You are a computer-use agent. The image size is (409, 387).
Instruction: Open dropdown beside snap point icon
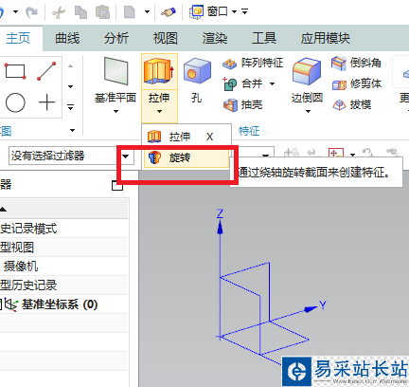pyautogui.click(x=352, y=155)
